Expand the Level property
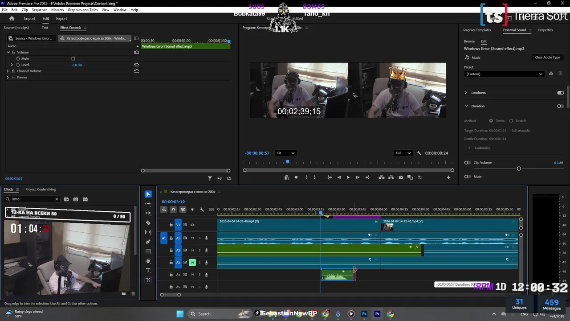Viewport: 570px width, 321px height. coord(12,65)
